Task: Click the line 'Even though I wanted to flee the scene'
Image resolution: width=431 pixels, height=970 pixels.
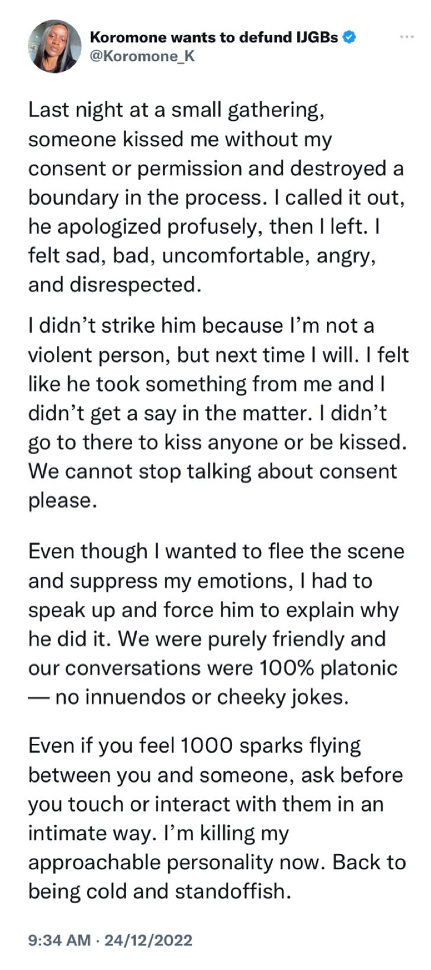Action: pyautogui.click(x=216, y=551)
